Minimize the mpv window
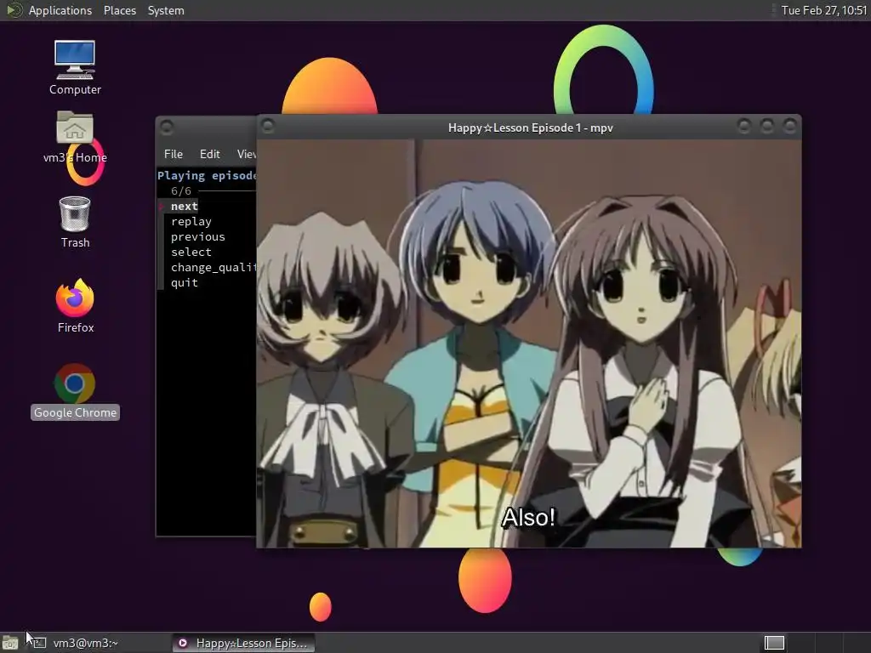Screen dimensions: 871x653 click(x=743, y=127)
